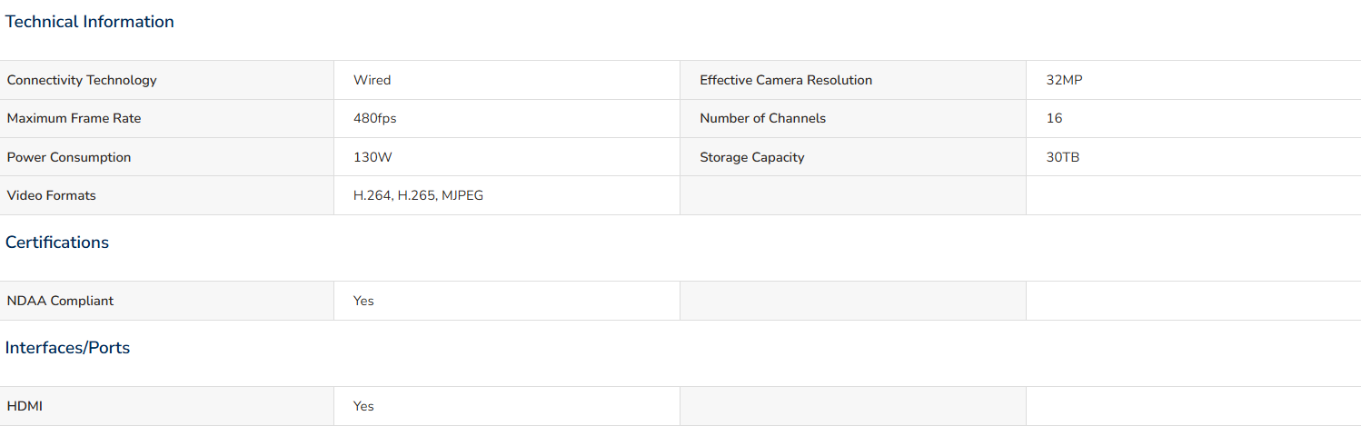The width and height of the screenshot is (1361, 426).
Task: Click the Technical Information heading
Action: (x=90, y=22)
